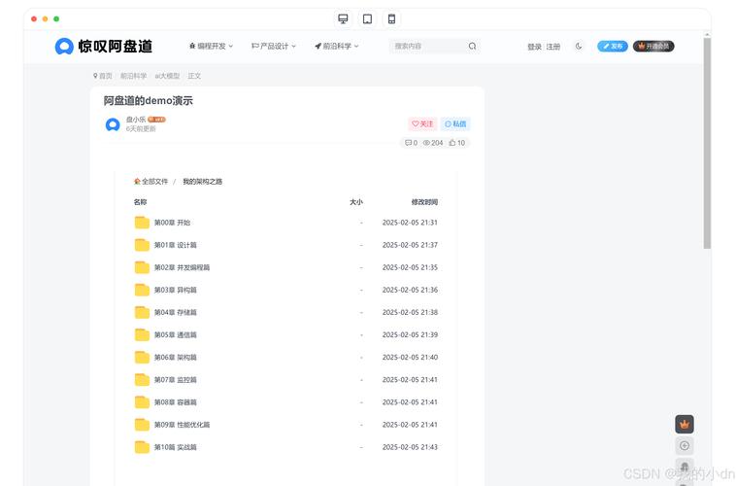Go to 全部文件 in file path
This screenshot has height=486, width=736.
point(151,182)
